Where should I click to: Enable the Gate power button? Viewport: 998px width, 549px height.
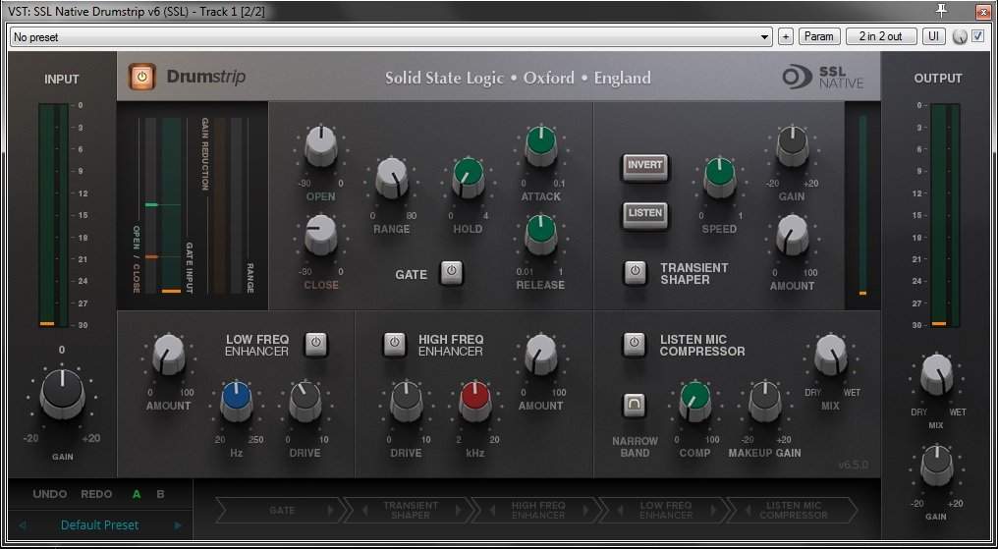[x=451, y=273]
